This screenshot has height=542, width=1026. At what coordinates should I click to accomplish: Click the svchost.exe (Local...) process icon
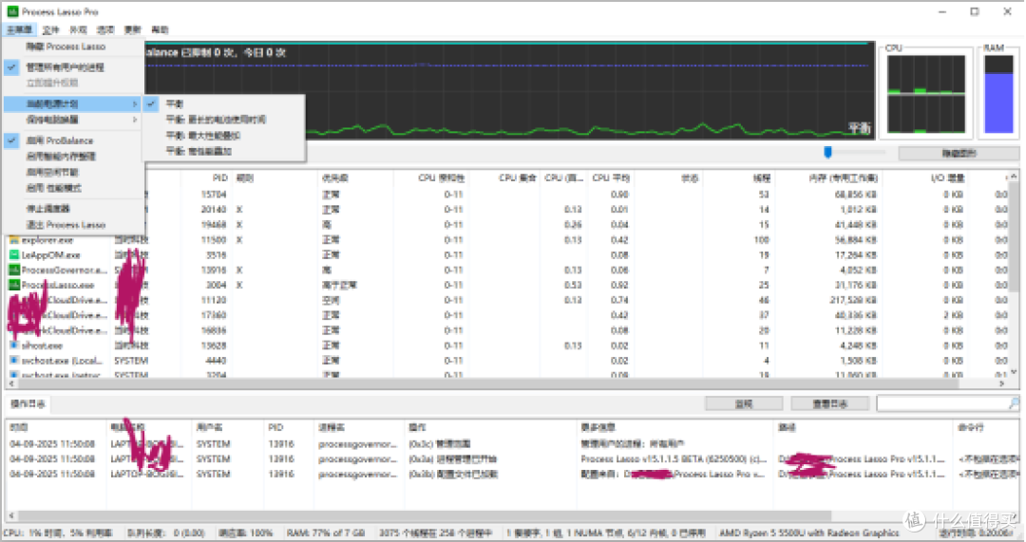pos(13,361)
